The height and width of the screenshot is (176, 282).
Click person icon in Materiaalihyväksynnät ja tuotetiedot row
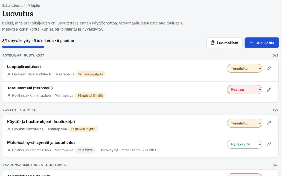pos(9,150)
